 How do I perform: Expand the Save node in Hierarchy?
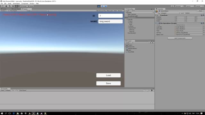click(x=128, y=21)
